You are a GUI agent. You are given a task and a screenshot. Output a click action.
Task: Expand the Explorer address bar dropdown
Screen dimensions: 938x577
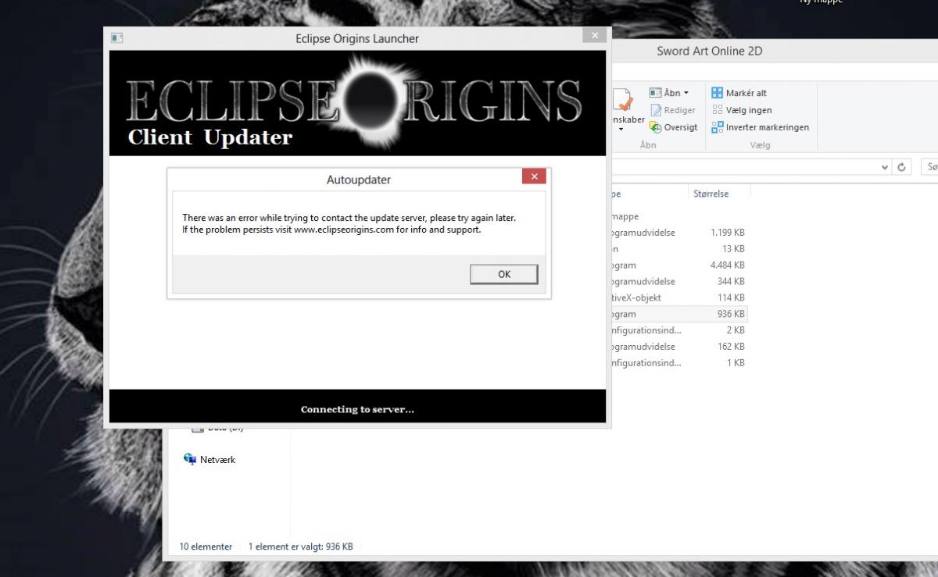tap(885, 167)
